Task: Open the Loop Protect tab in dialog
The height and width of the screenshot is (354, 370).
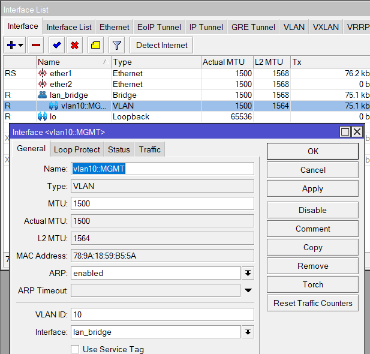Action: (77, 150)
